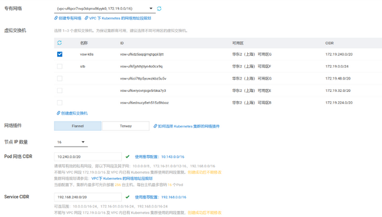Refresh the vSwitch table icon
Image resolution: width=382 pixels, height=217 pixels.
click(x=59, y=43)
